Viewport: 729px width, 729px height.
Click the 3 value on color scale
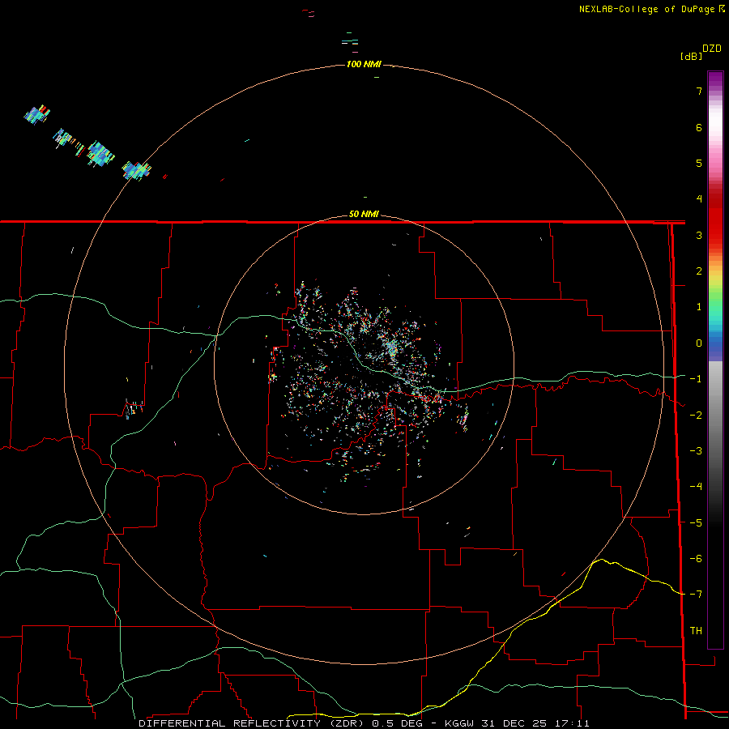pos(699,235)
